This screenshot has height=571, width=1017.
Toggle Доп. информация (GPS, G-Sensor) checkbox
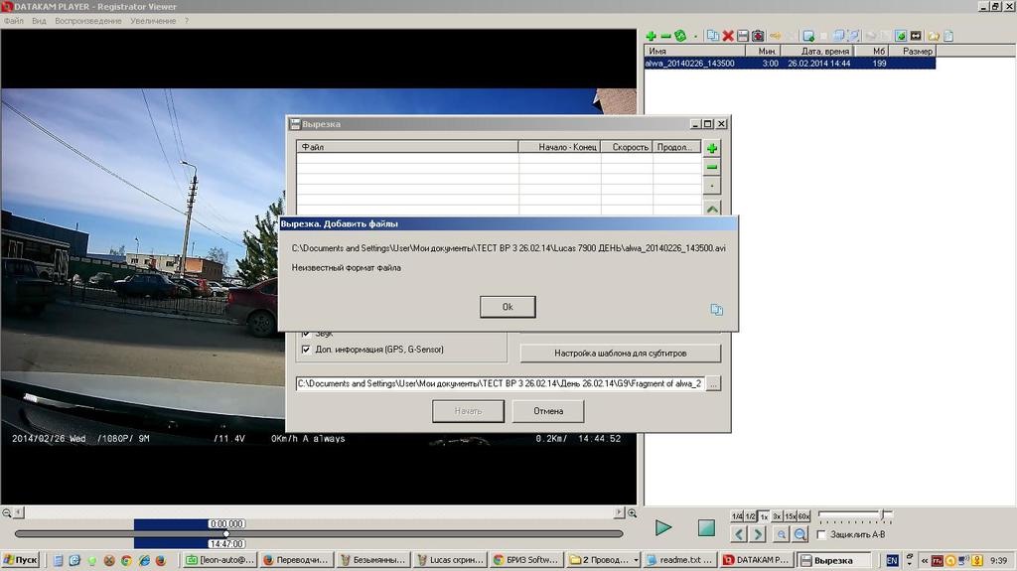[306, 350]
